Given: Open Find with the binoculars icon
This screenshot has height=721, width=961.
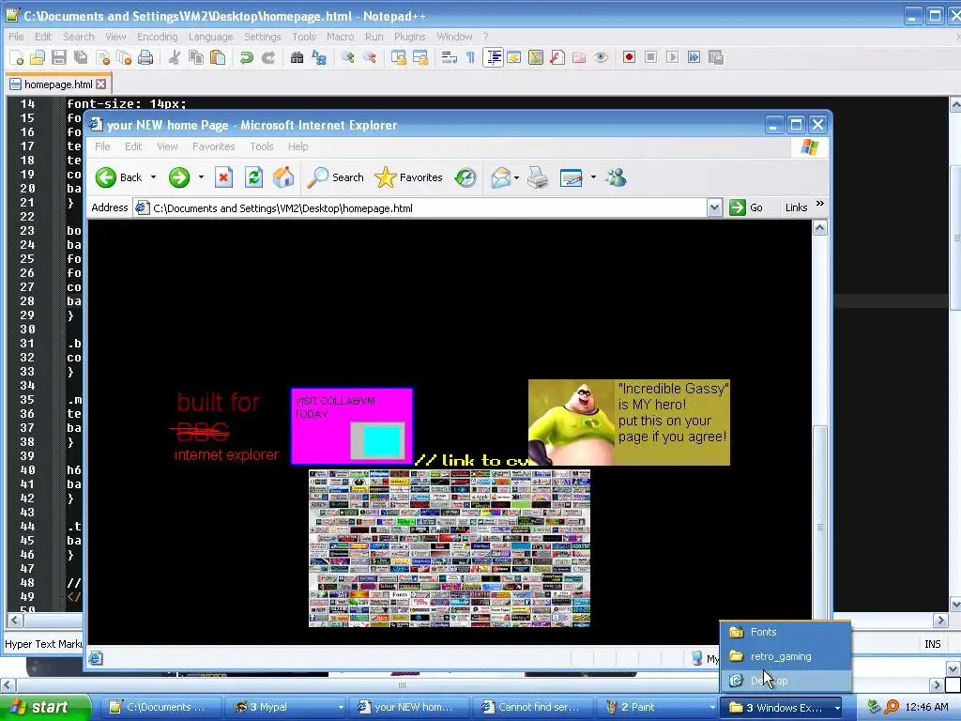Looking at the screenshot, I should click(x=297, y=57).
